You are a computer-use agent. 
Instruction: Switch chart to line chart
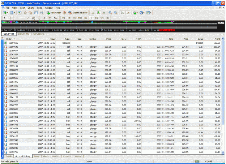click(104, 13)
